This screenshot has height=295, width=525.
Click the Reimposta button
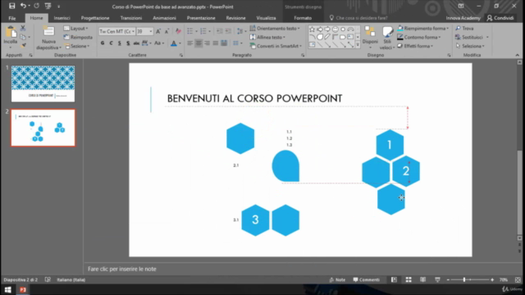click(x=79, y=37)
